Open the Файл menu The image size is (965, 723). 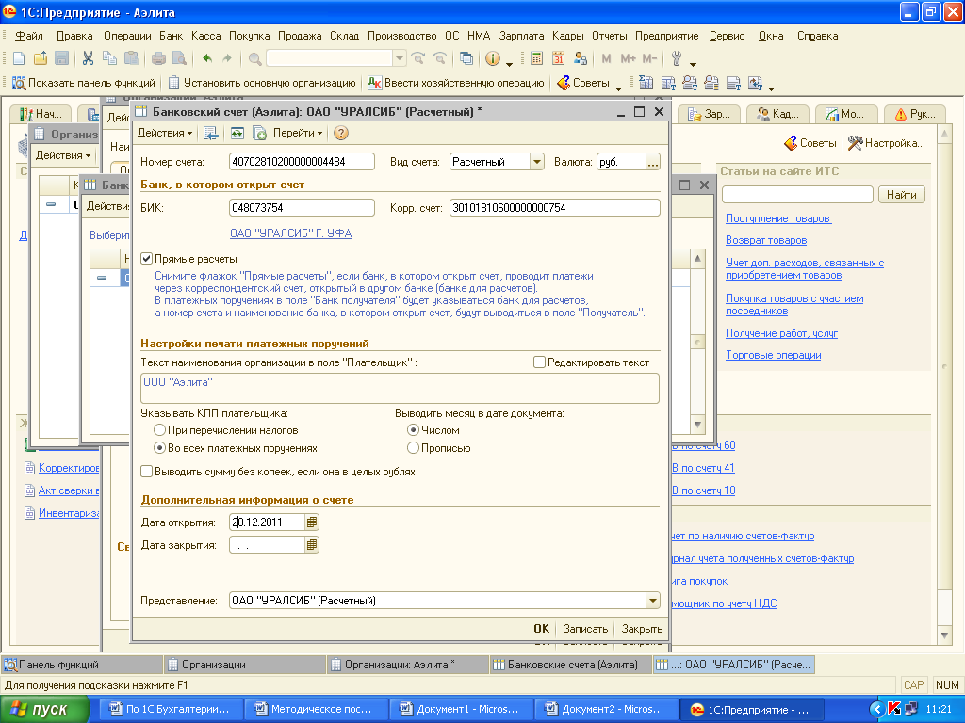[28, 36]
